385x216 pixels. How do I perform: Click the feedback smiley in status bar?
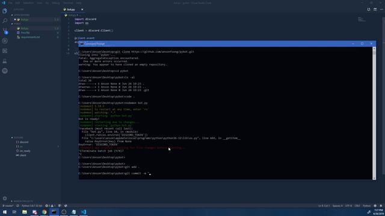(x=375, y=206)
